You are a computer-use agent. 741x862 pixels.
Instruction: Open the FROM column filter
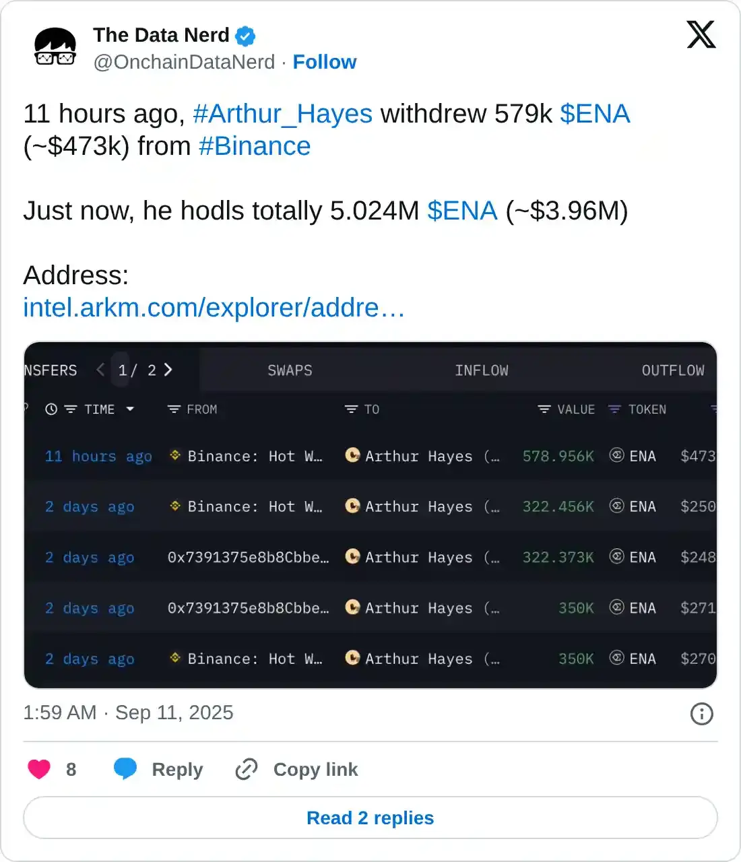pyautogui.click(x=174, y=409)
